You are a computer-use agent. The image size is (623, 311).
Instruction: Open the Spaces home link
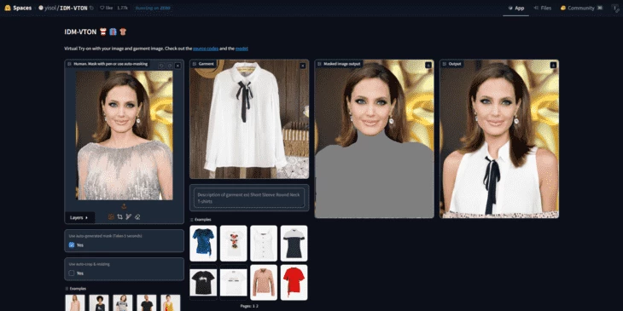point(18,8)
